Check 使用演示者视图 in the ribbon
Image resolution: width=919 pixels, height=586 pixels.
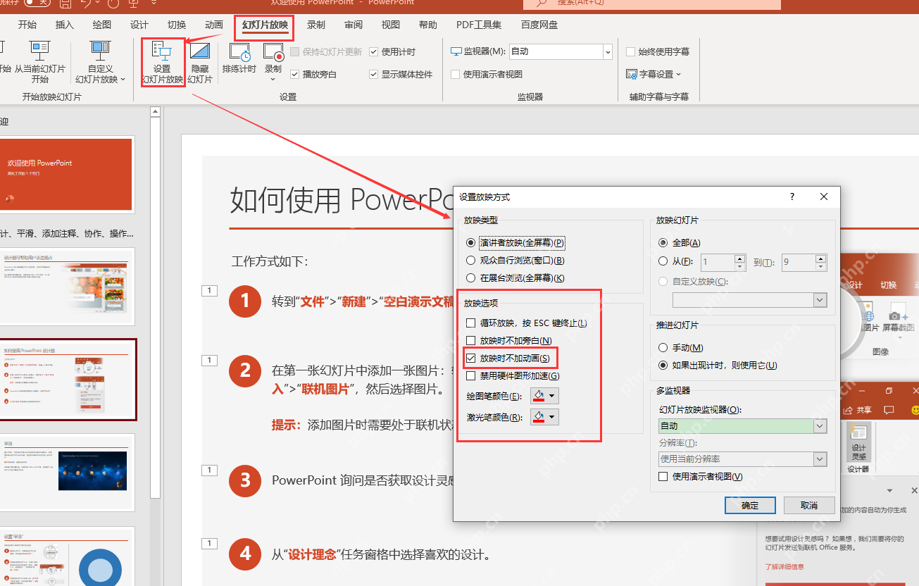point(456,74)
